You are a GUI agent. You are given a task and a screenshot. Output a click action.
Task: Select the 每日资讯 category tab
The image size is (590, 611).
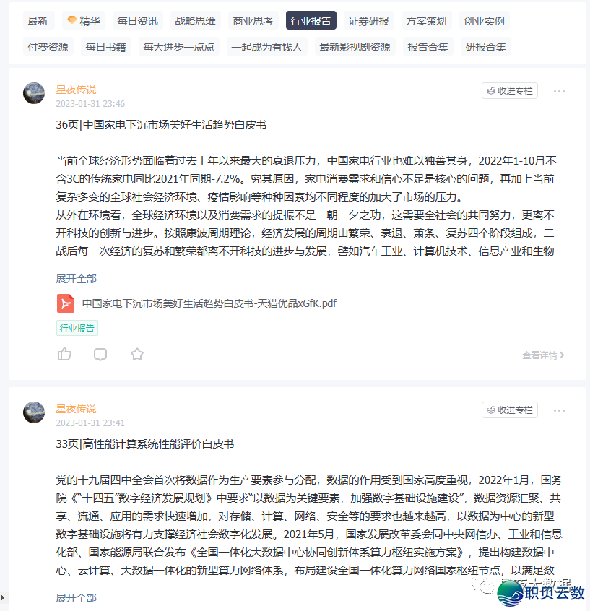pos(137,21)
